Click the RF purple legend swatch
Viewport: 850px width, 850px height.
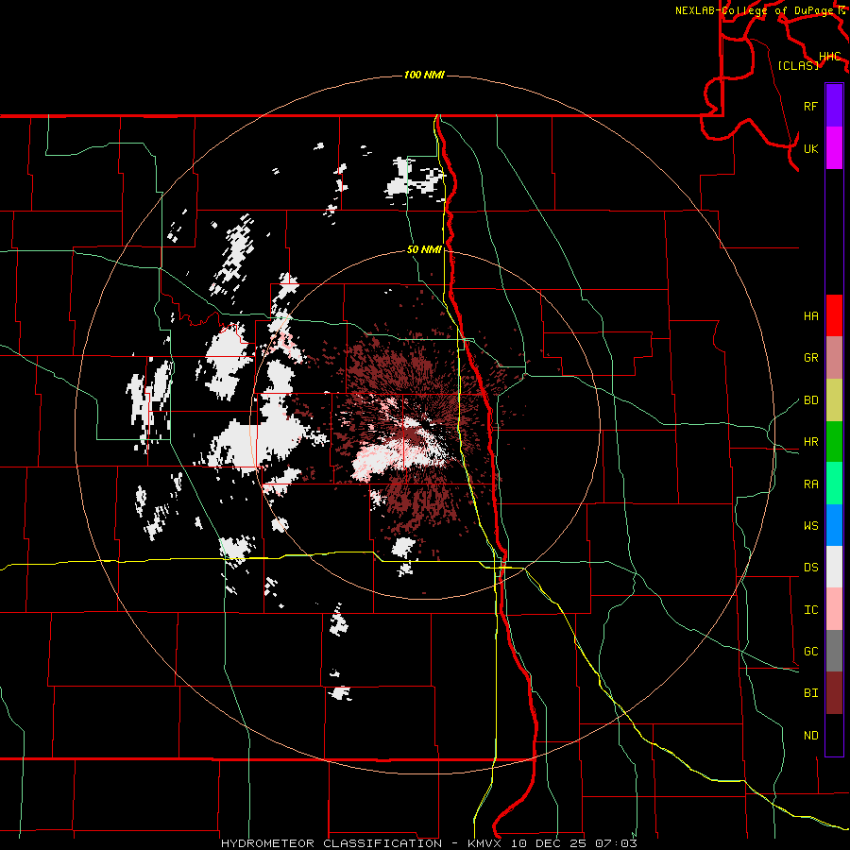tap(834, 106)
